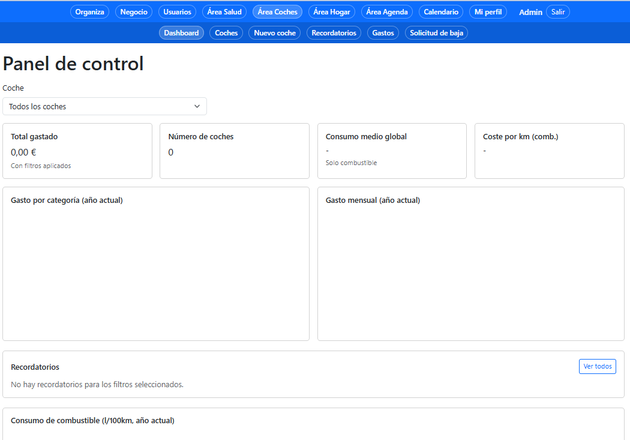Image resolution: width=630 pixels, height=440 pixels.
Task: Go to Mi perfil
Action: 488,12
